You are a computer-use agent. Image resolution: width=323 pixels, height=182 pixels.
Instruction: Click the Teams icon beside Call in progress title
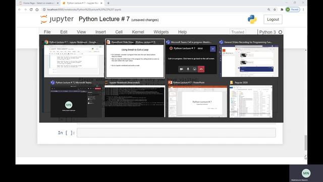pos(168,42)
